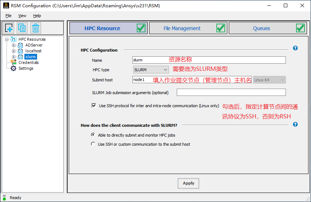Open help for client communication section
311x202 pixels.
(295, 124)
